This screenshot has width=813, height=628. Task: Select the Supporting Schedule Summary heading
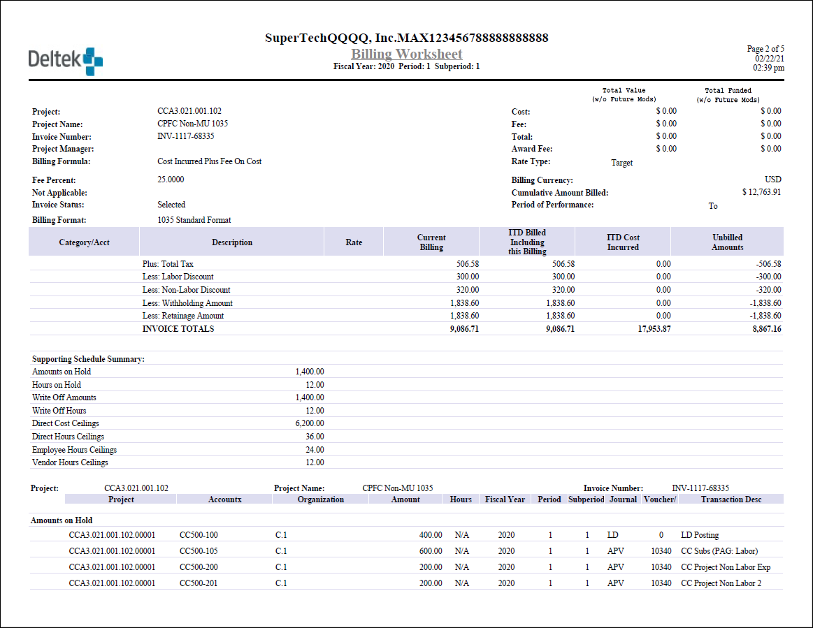[x=88, y=359]
